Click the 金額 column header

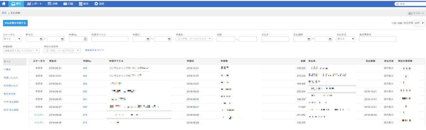(x=303, y=61)
